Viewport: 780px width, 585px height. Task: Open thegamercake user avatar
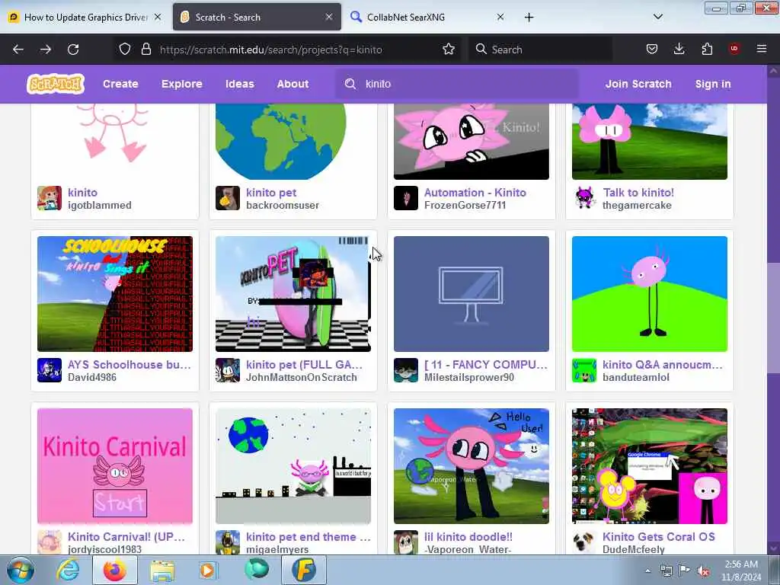click(x=584, y=198)
